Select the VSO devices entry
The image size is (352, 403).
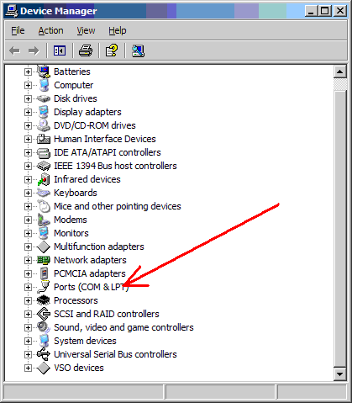(x=79, y=368)
